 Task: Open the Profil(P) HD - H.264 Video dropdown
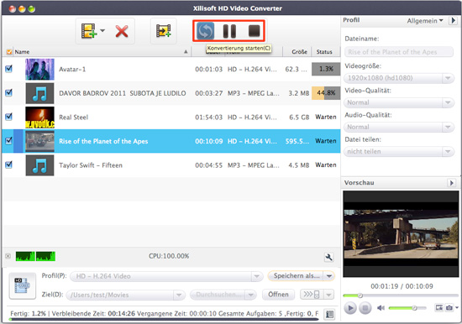point(166,276)
